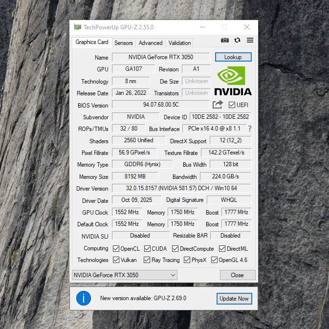Click the Driver Date Oct 09, 2025 field

136,200
